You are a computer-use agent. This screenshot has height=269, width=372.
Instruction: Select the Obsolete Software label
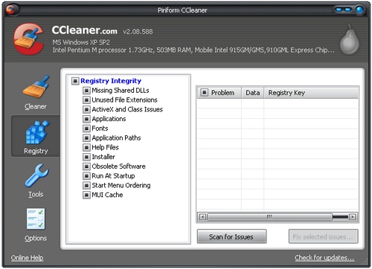pyautogui.click(x=118, y=166)
